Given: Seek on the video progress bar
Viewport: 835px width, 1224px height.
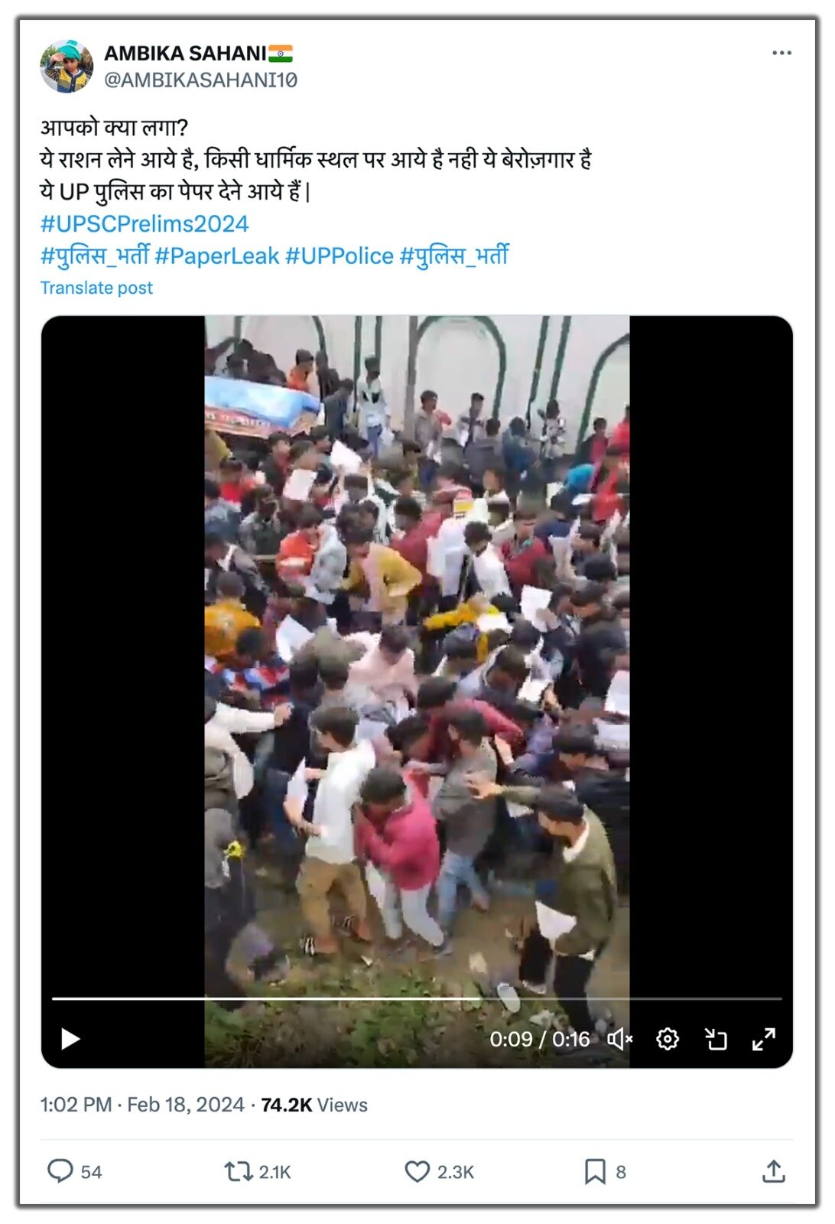Looking at the screenshot, I should (x=417, y=998).
